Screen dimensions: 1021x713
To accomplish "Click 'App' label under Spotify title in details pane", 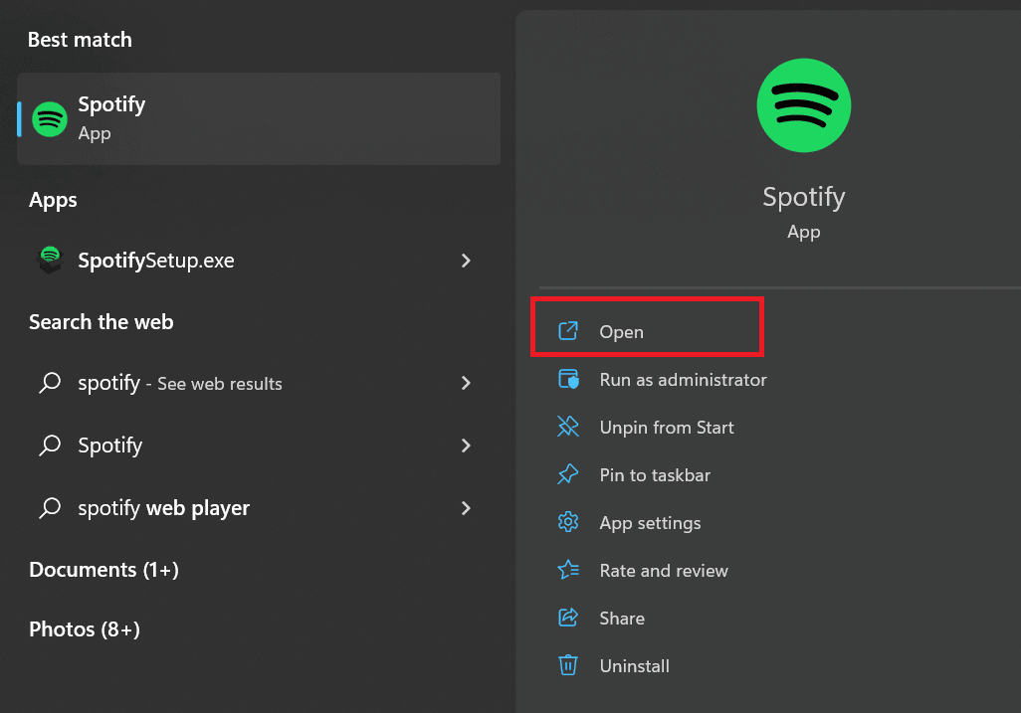I will pos(803,232).
